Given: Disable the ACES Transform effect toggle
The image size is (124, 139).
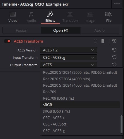Looking at the screenshot, I should [x=7, y=41].
